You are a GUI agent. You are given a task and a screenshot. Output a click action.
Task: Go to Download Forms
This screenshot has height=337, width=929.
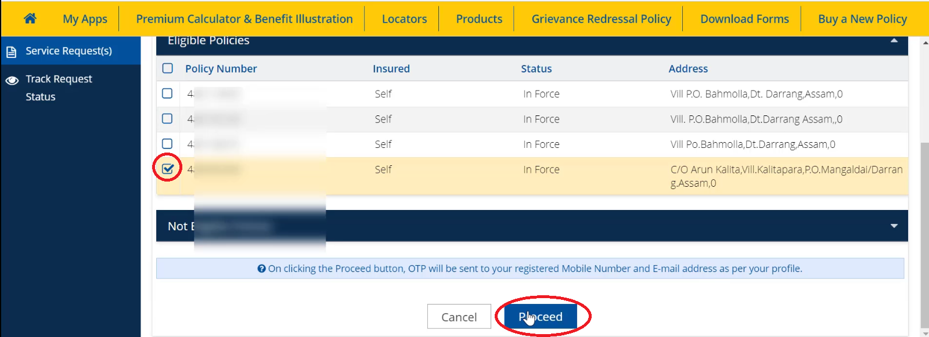(744, 18)
